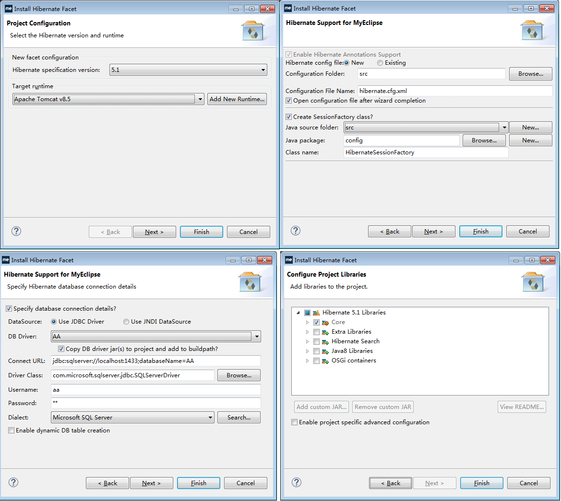This screenshot has width=561, height=501.
Task: Click Password input field
Action: pos(155,403)
